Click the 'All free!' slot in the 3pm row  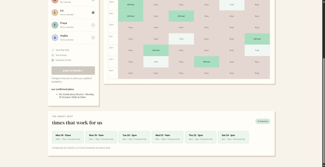[x=206, y=62]
